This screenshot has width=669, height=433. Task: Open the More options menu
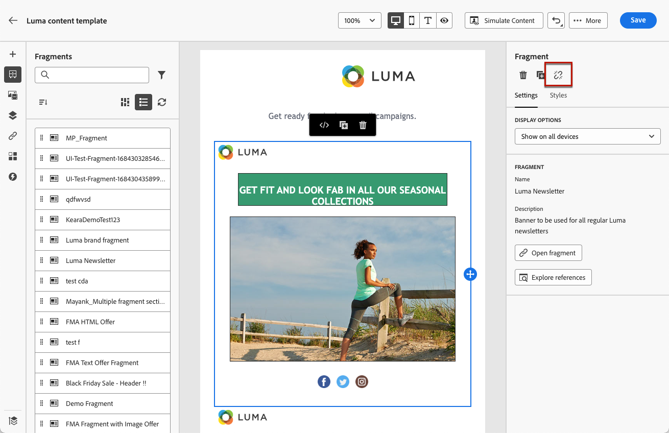tap(588, 20)
